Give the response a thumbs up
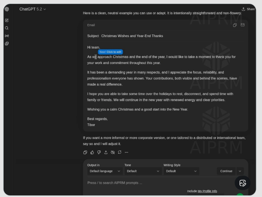 pos(92,152)
